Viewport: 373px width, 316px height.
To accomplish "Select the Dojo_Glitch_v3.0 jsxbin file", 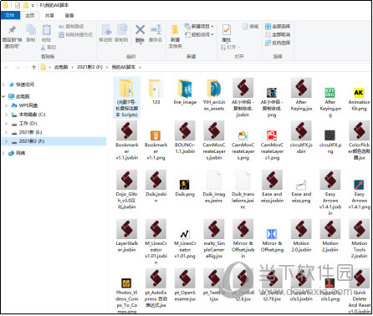I will (x=127, y=190).
